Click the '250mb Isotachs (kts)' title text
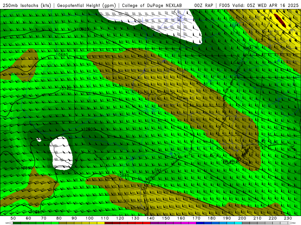 pyautogui.click(x=27, y=6)
